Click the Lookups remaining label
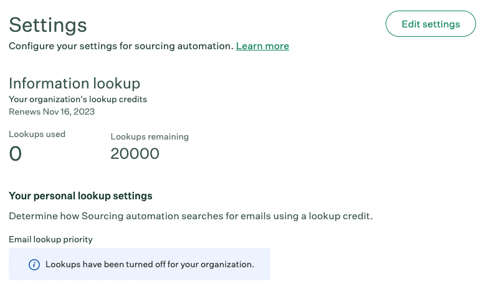 150,136
